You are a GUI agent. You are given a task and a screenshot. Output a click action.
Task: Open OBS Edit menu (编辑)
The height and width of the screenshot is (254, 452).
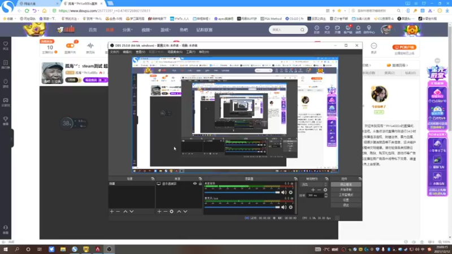pyautogui.click(x=127, y=52)
